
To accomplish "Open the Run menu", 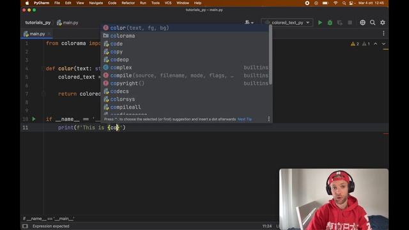I will 143,3.
